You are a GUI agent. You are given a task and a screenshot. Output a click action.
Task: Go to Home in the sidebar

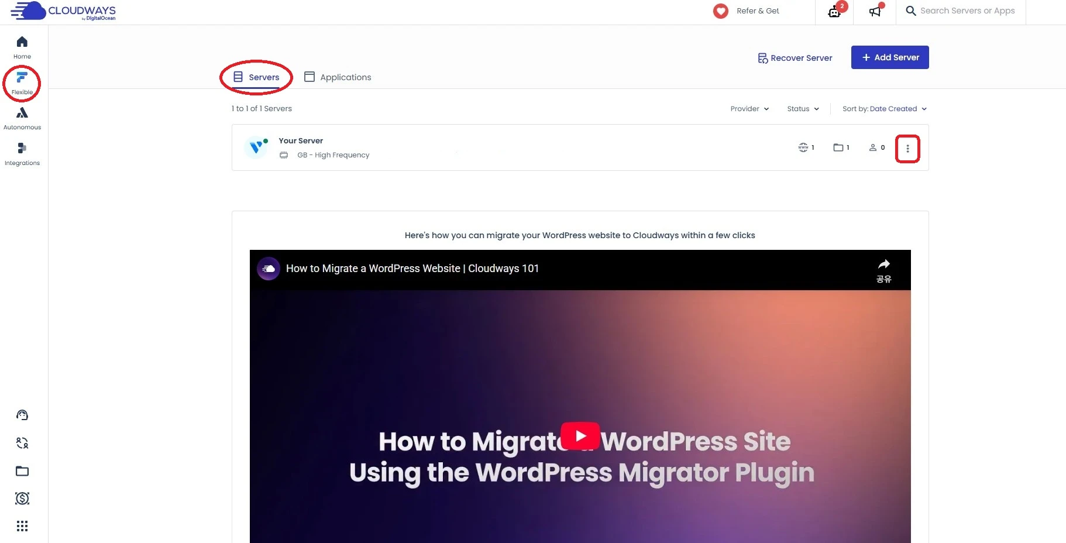tap(22, 47)
